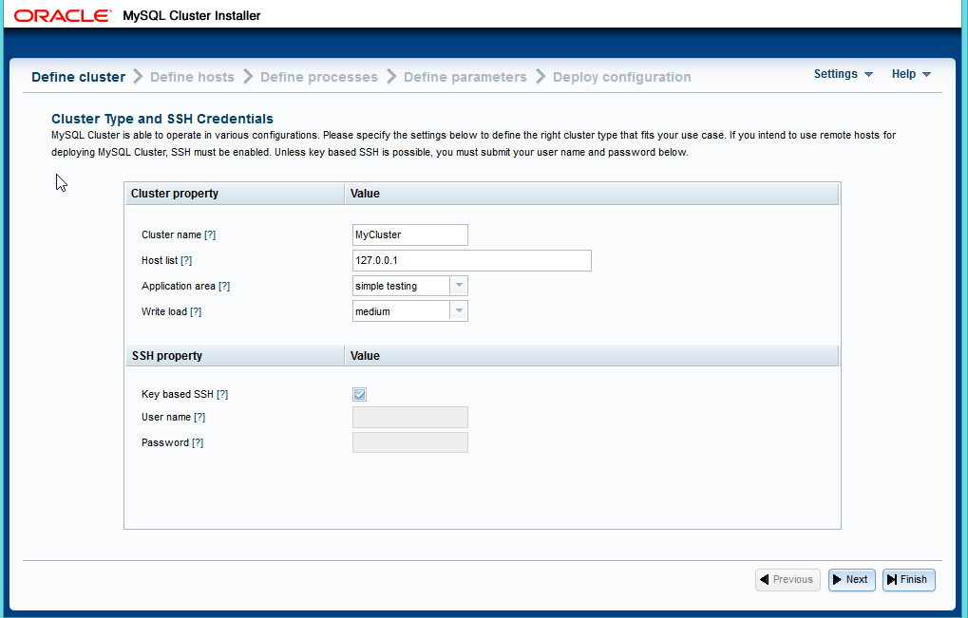Image resolution: width=968 pixels, height=618 pixels.
Task: Show help for Host list [?]
Action: click(x=186, y=260)
